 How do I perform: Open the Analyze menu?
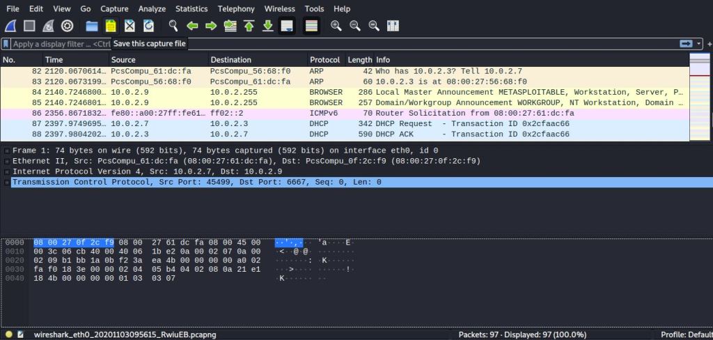pyautogui.click(x=152, y=9)
